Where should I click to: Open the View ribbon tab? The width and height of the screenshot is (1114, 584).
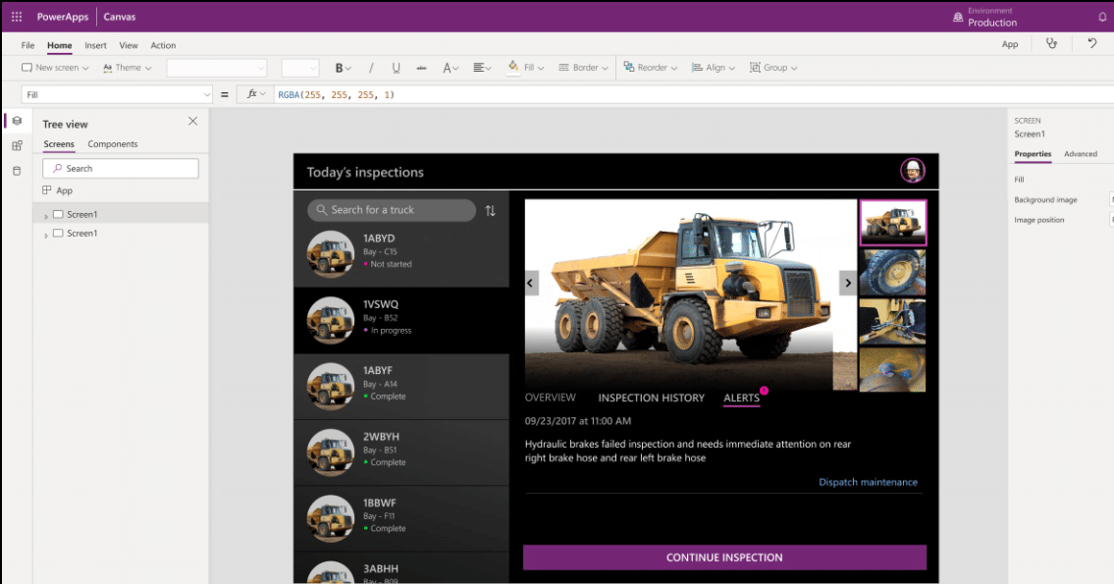point(129,45)
